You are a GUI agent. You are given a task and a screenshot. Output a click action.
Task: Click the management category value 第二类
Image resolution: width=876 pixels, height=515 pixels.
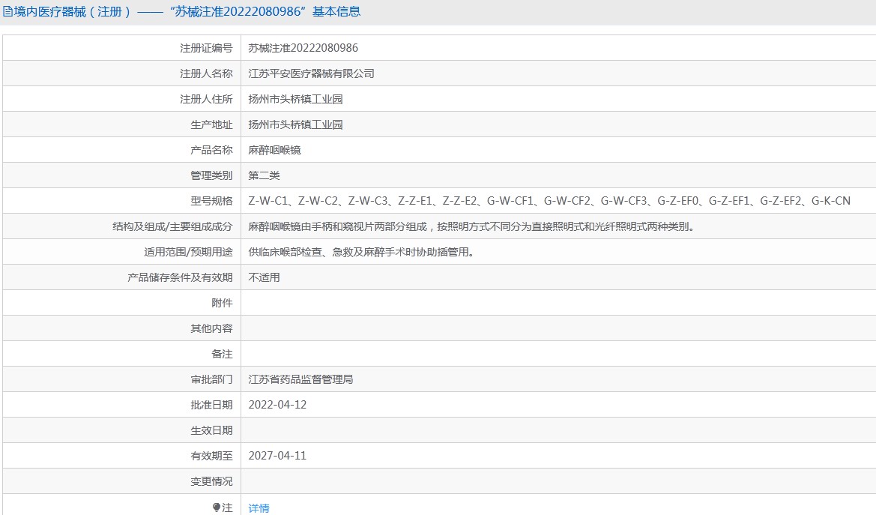click(x=264, y=175)
